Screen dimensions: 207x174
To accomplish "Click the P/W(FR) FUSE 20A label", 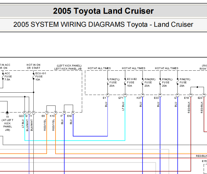I will click(185, 82).
